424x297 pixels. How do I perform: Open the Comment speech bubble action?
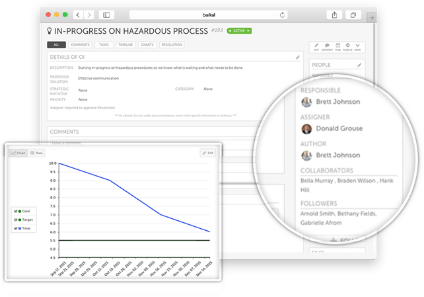[x=327, y=46]
